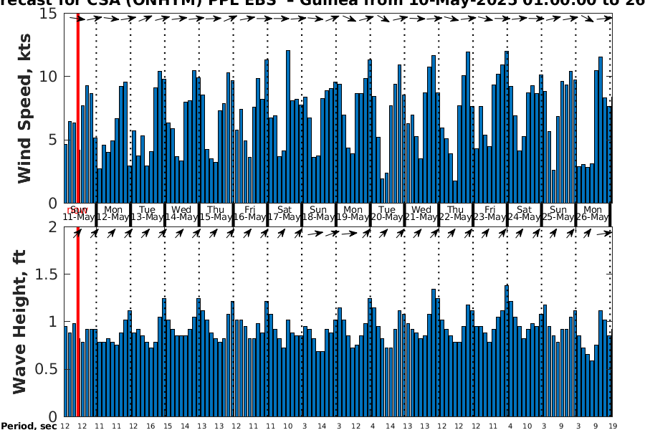
Task: Click the period value "16" in the bottom row
Action: point(150,426)
